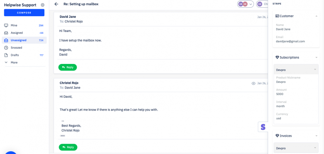Open the Snoozed folder
This screenshot has height=154, width=324.
pos(16,48)
